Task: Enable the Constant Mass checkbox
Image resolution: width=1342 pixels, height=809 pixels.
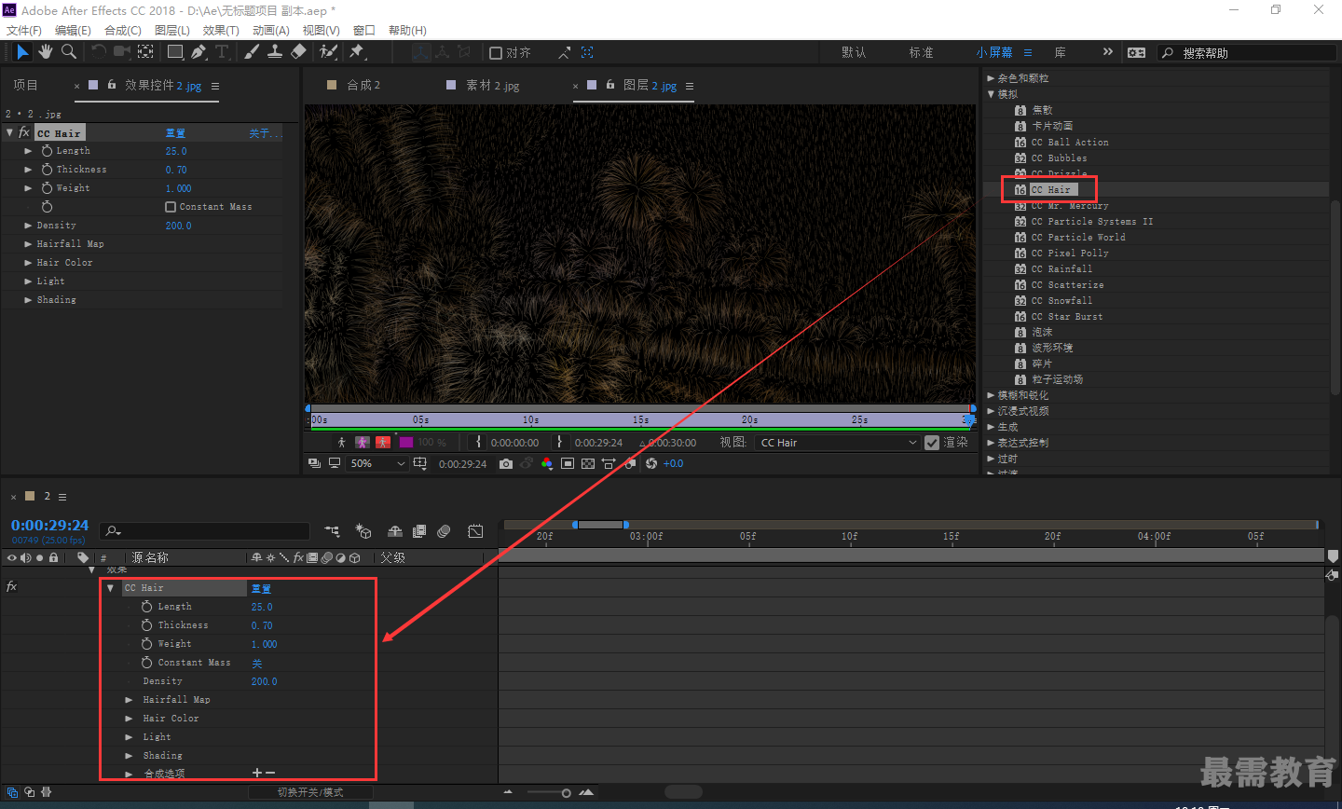Action: [171, 207]
